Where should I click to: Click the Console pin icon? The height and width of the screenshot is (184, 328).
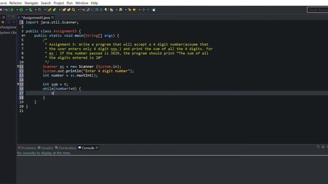point(318,147)
